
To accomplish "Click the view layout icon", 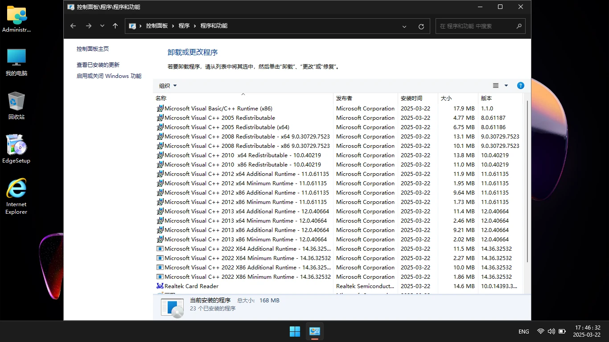I will pyautogui.click(x=496, y=85).
